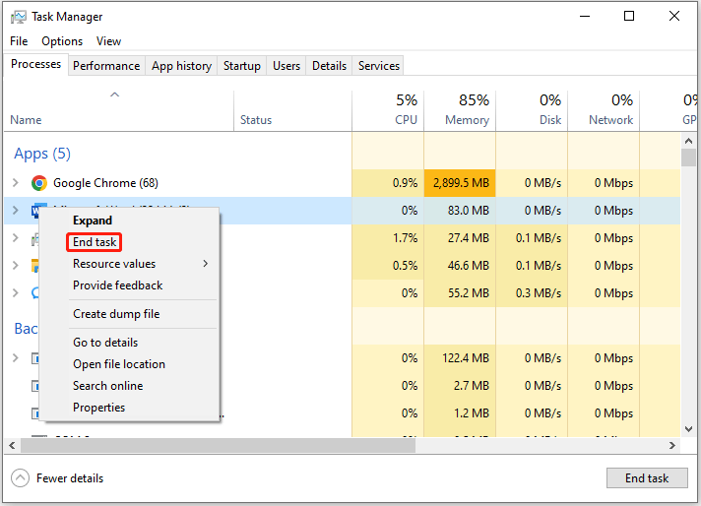Switch to the Details tab

[329, 66]
